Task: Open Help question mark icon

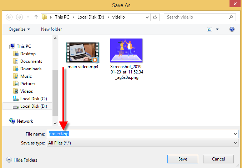Action: pyautogui.click(x=232, y=29)
